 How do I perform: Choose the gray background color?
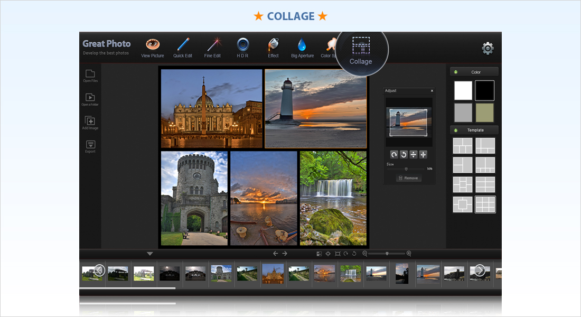[x=463, y=113]
